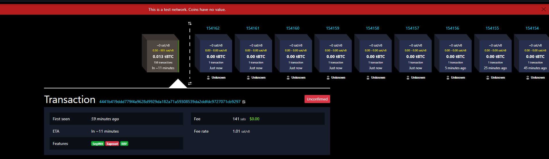Viewport: 549px width, 159px height.
Task: Open block height 154160 link
Action: click(293, 28)
